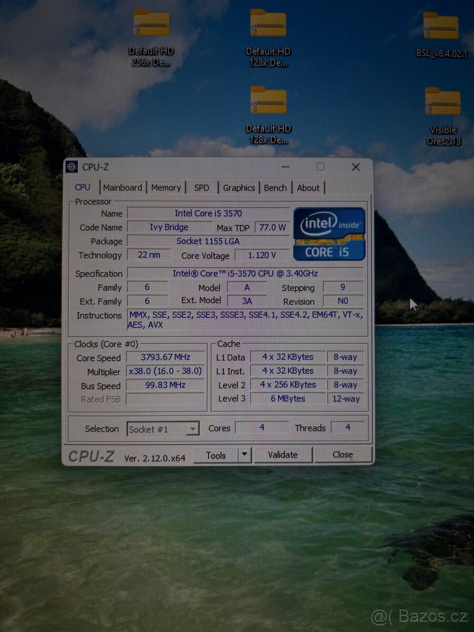Click the Stepping value 9

(x=343, y=288)
